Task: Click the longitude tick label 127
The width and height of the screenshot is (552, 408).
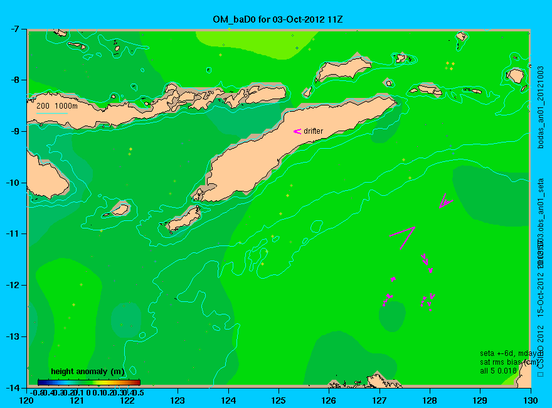Action: click(379, 400)
